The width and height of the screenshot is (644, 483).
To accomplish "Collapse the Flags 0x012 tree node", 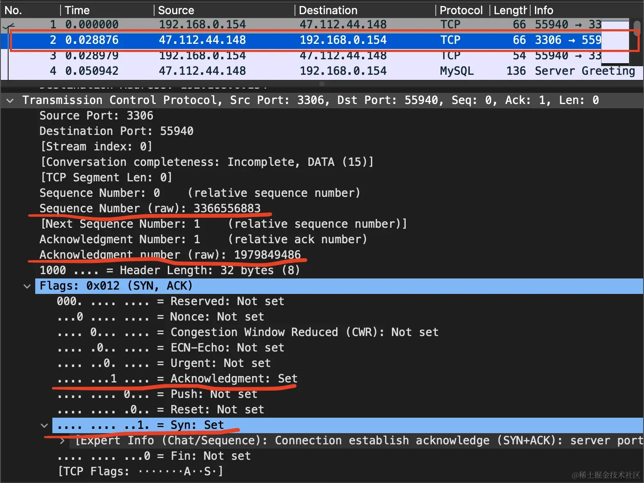I will 27,286.
